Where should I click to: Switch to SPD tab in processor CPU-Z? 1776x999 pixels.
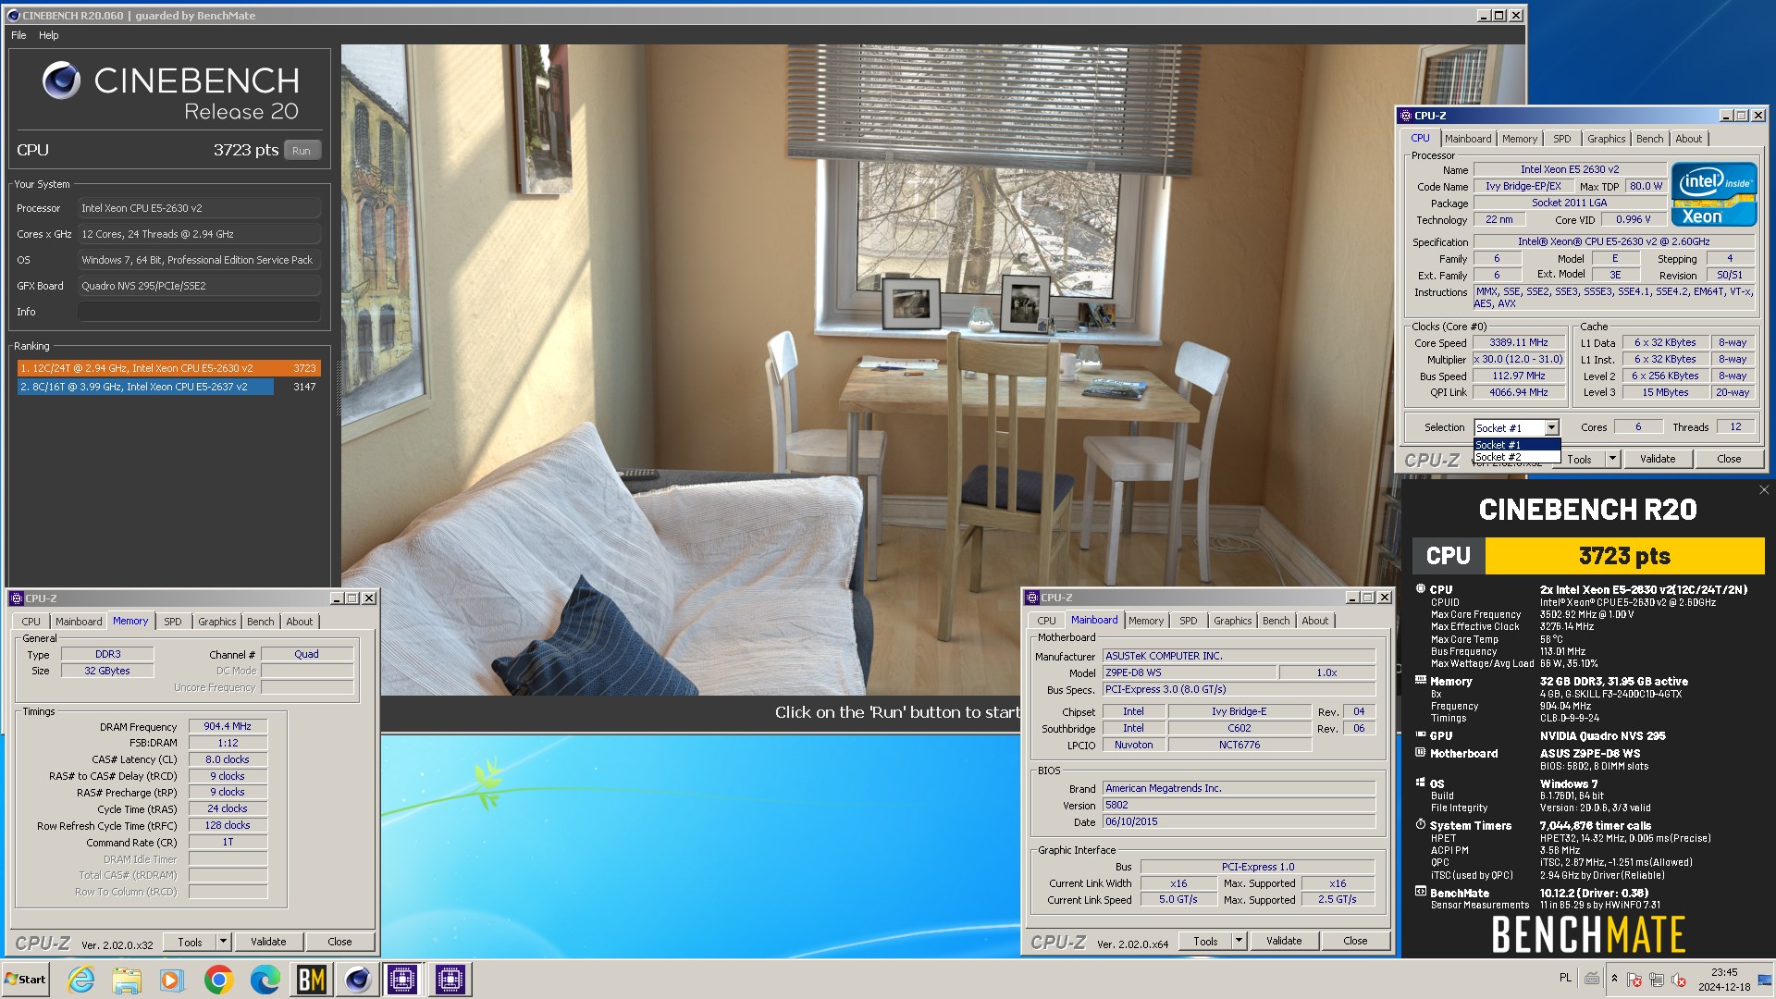click(x=1562, y=139)
